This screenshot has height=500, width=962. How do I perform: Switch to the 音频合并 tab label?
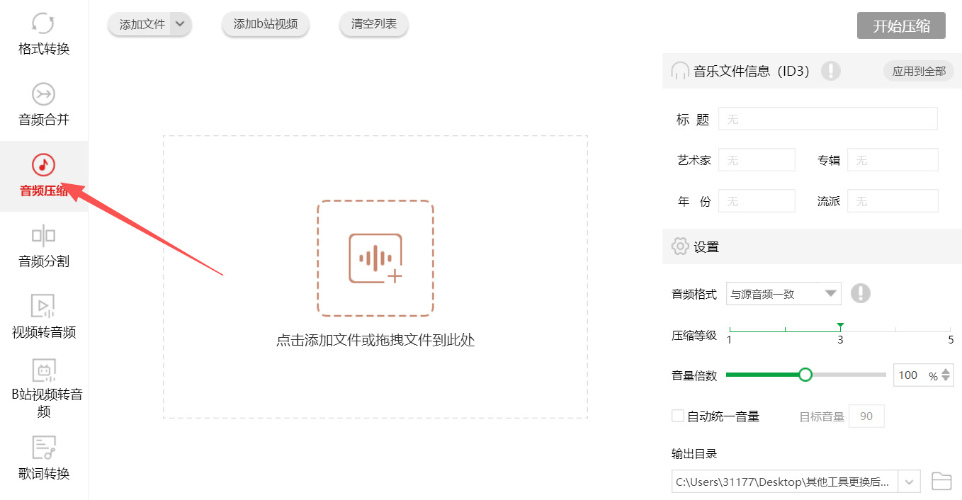(44, 120)
